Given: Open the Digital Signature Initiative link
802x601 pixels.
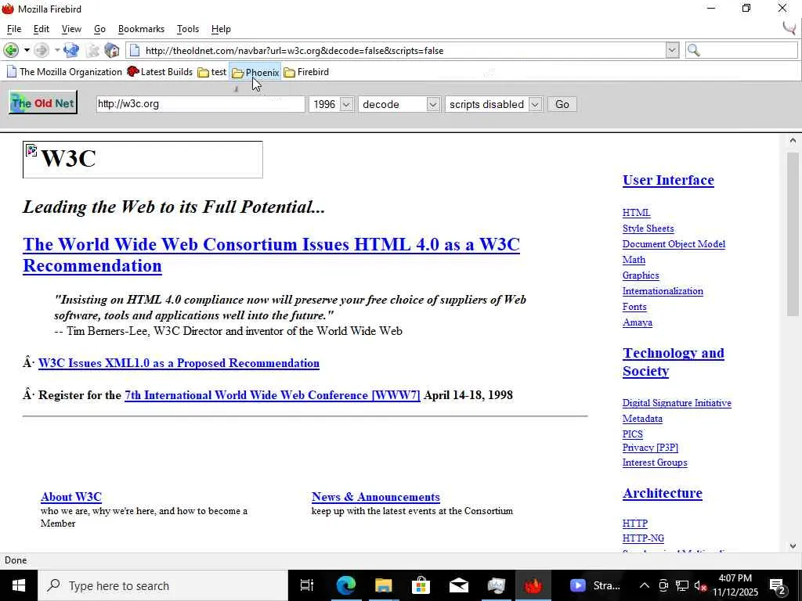Looking at the screenshot, I should tap(677, 403).
